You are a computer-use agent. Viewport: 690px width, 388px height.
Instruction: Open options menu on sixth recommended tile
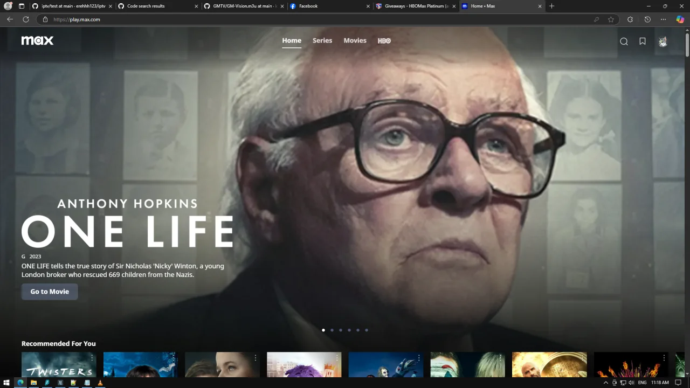point(501,358)
